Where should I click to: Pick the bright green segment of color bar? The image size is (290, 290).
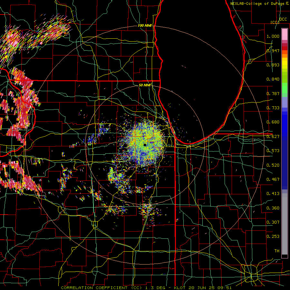coord(285,88)
